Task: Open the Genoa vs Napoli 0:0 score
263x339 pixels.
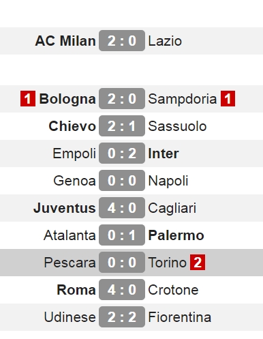Action: 122,181
